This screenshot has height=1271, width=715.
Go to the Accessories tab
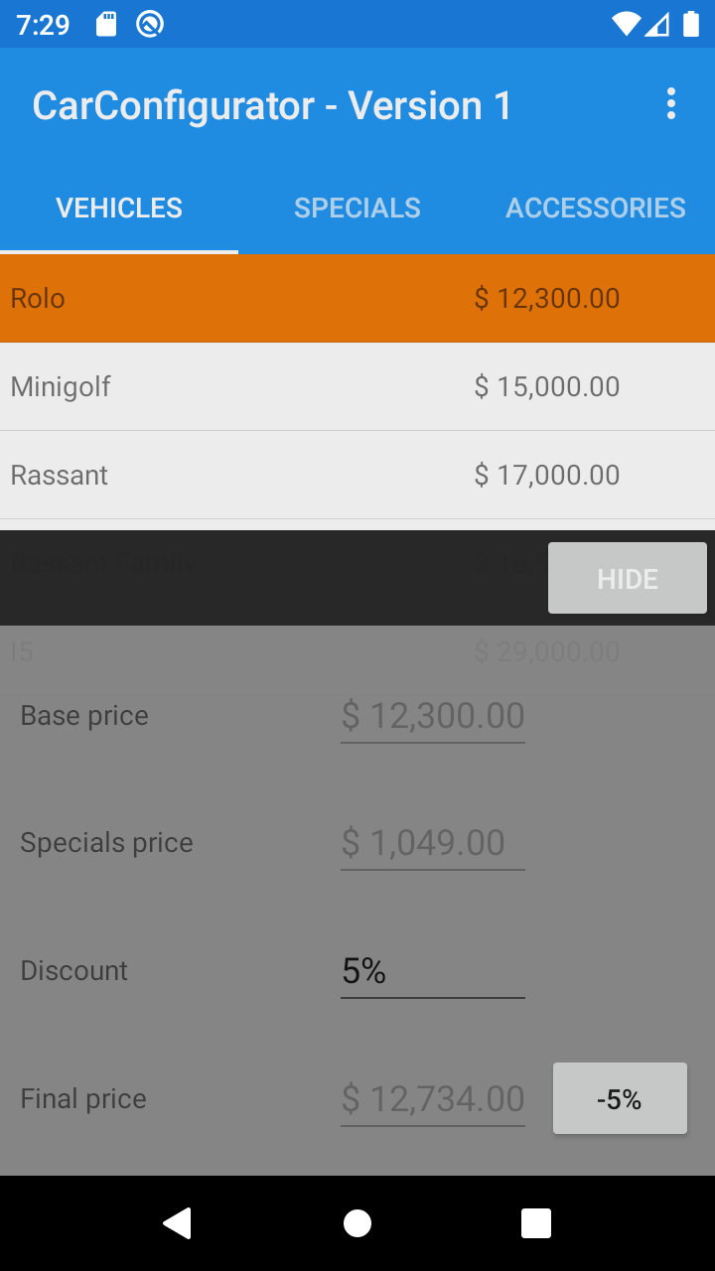click(x=596, y=208)
